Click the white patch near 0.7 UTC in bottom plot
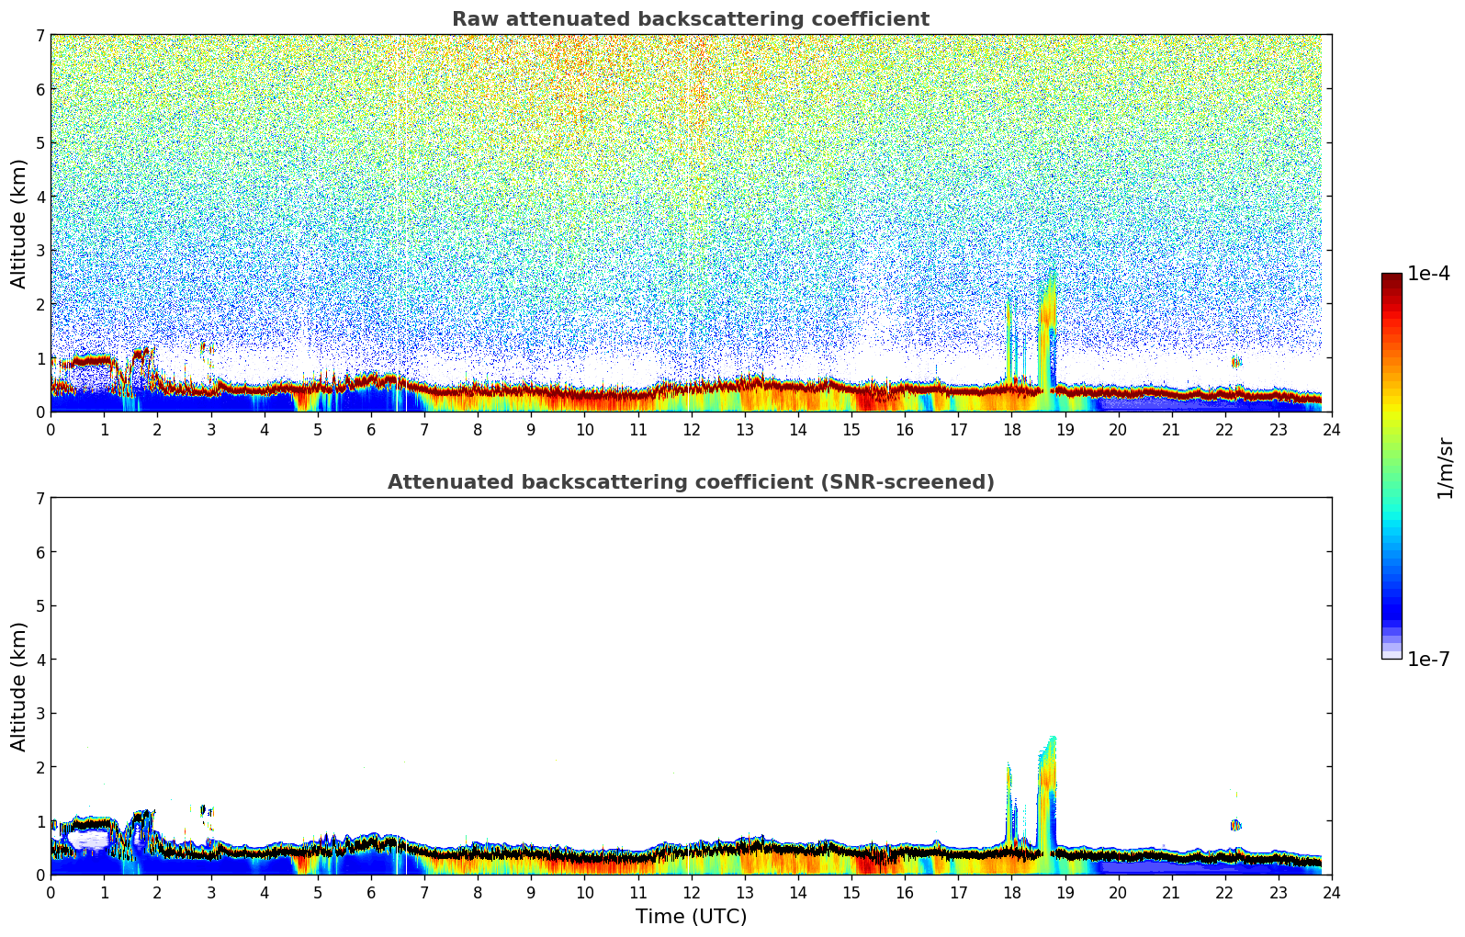 click(88, 838)
